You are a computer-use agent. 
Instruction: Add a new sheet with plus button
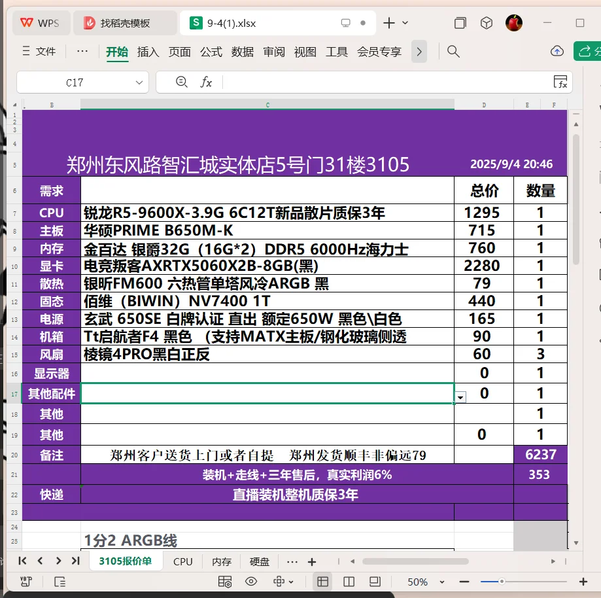coord(312,562)
